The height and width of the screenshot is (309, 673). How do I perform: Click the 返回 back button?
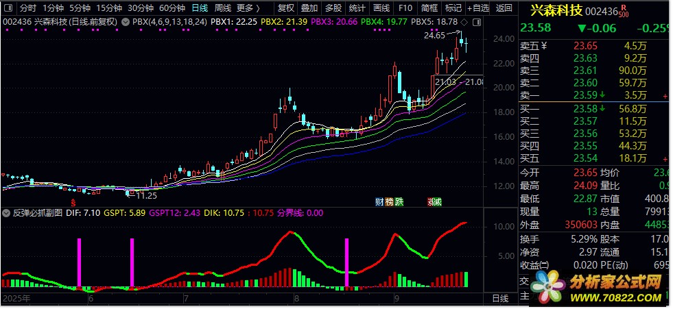click(x=504, y=8)
